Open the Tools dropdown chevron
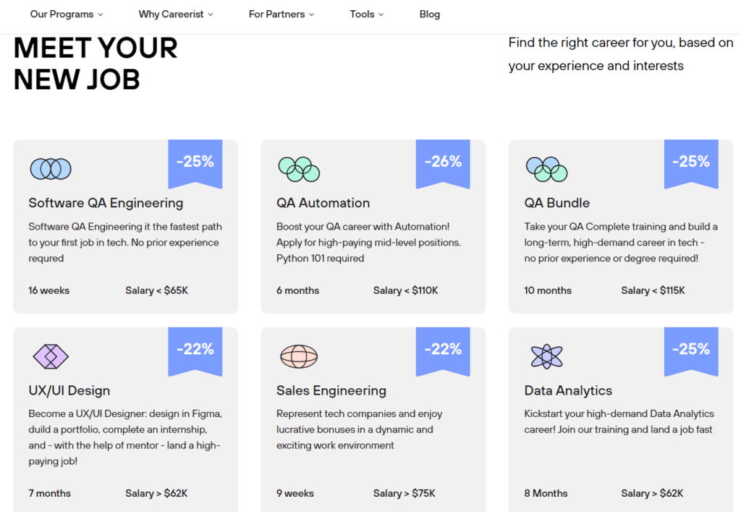The height and width of the screenshot is (512, 741). click(381, 14)
